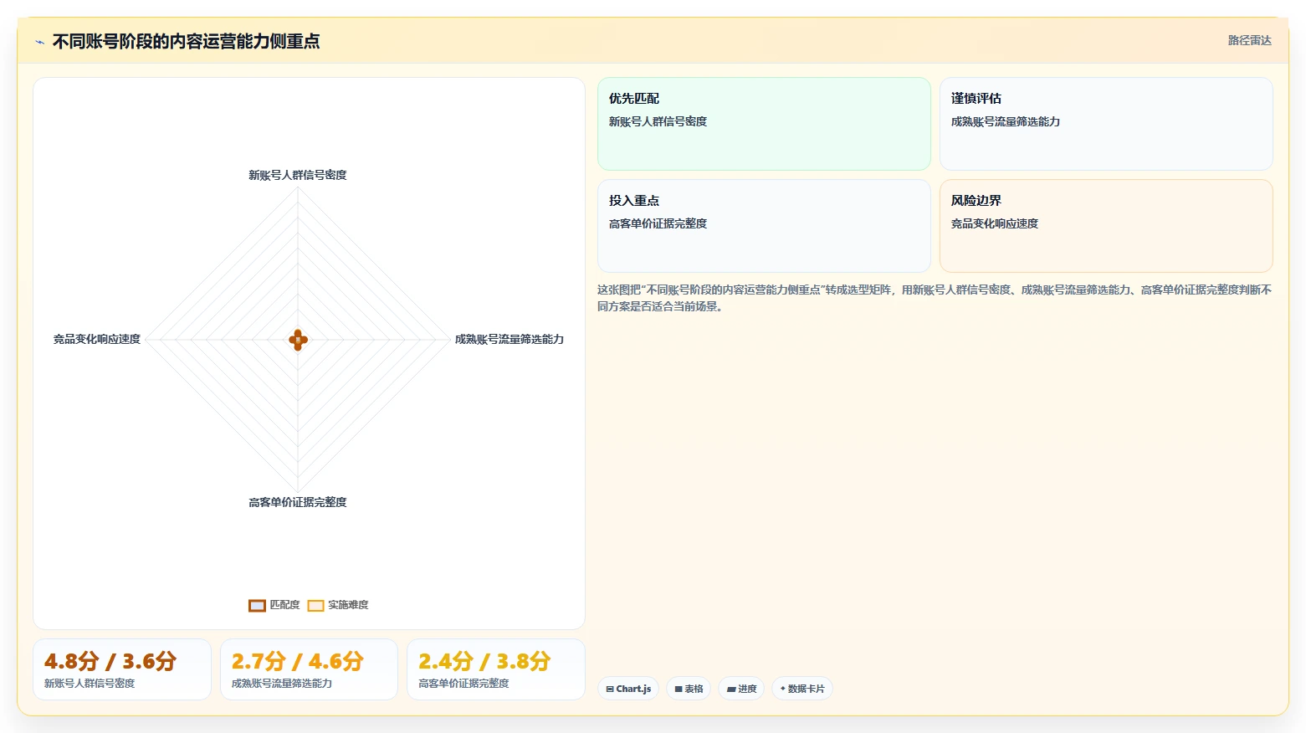Click the title 不同账号阶段的内容运营能力侧重点
Viewport: 1306px width, 733px height.
click(186, 41)
